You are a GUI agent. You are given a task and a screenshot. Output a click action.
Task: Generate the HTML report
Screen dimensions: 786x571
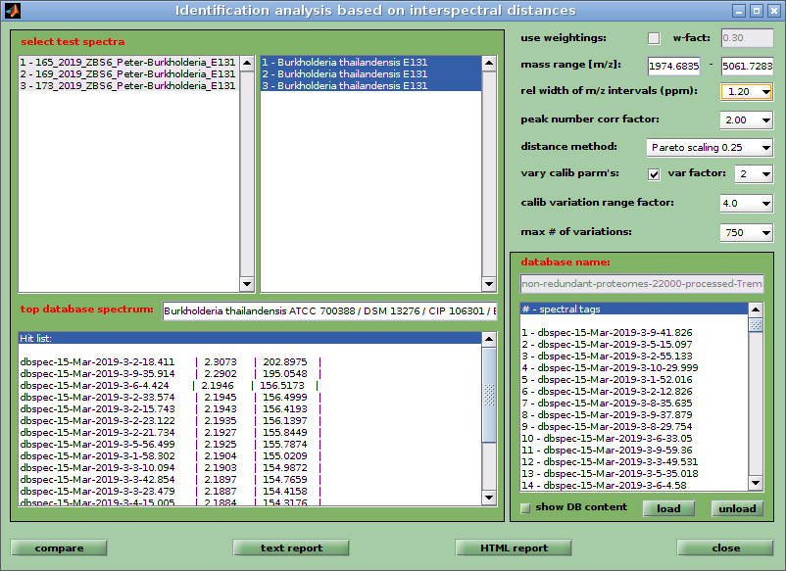[514, 548]
